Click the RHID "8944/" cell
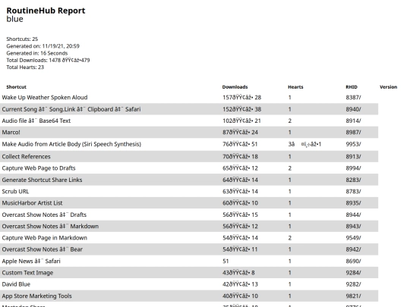410x307 pixels. click(x=353, y=215)
